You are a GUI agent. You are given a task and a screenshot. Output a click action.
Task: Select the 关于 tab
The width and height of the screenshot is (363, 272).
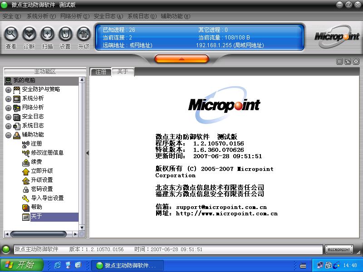click(123, 72)
